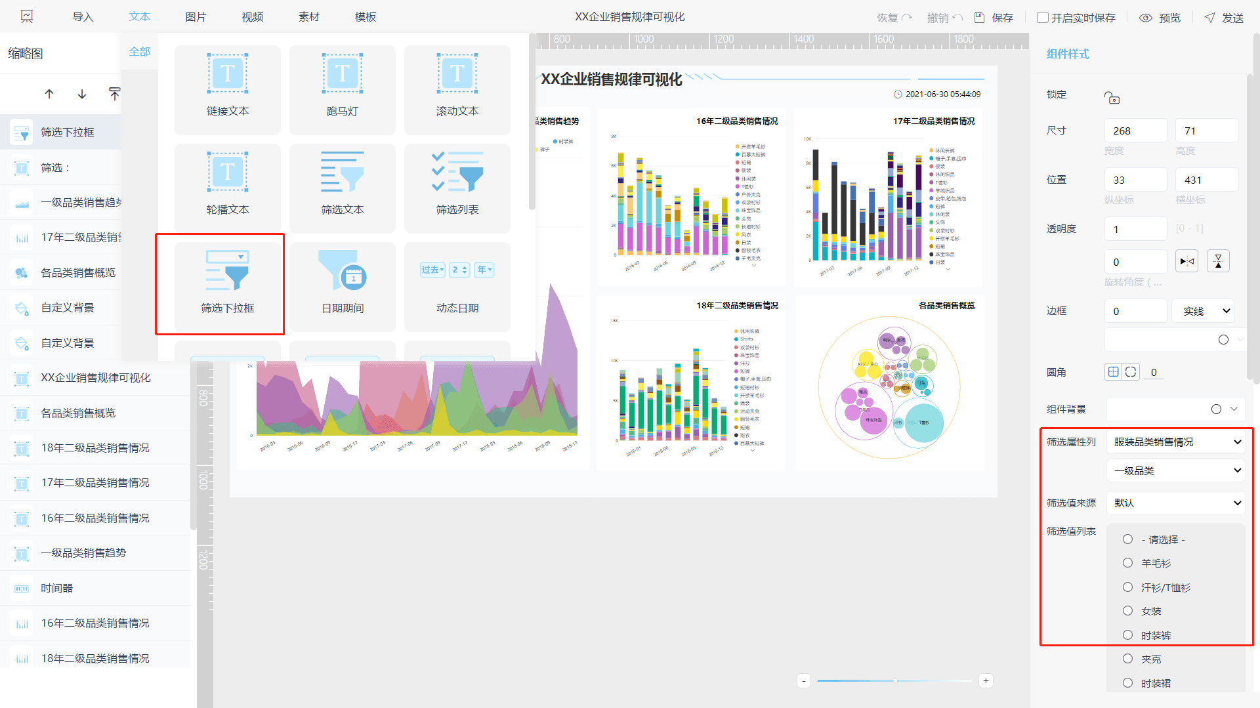Click the horizontal flip icon
This screenshot has height=708, width=1260.
(1186, 261)
